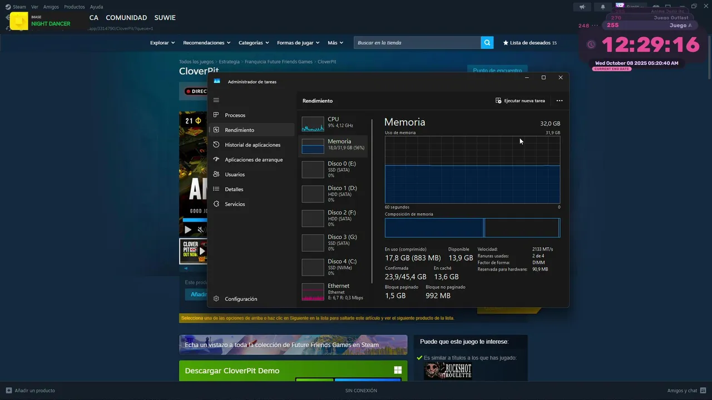This screenshot has width=712, height=400.
Task: Select the CloverPit trailer thumbnail
Action: tap(194, 251)
